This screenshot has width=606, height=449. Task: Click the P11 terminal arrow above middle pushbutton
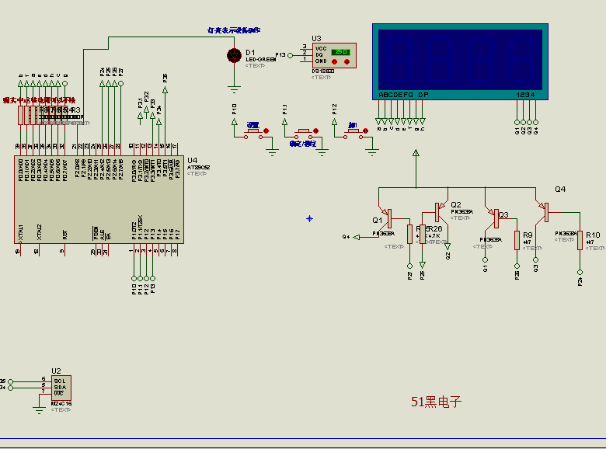coord(284,121)
